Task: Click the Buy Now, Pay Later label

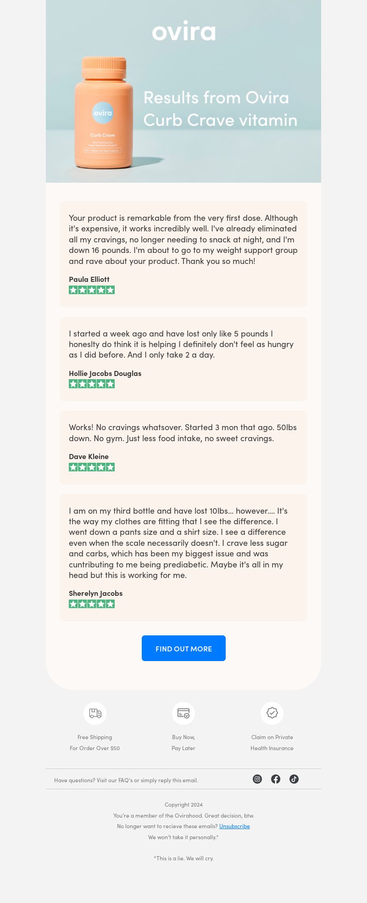Action: pos(183,742)
